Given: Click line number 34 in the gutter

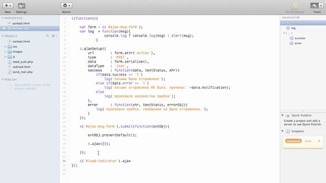Looking at the screenshot, I should point(64,161).
